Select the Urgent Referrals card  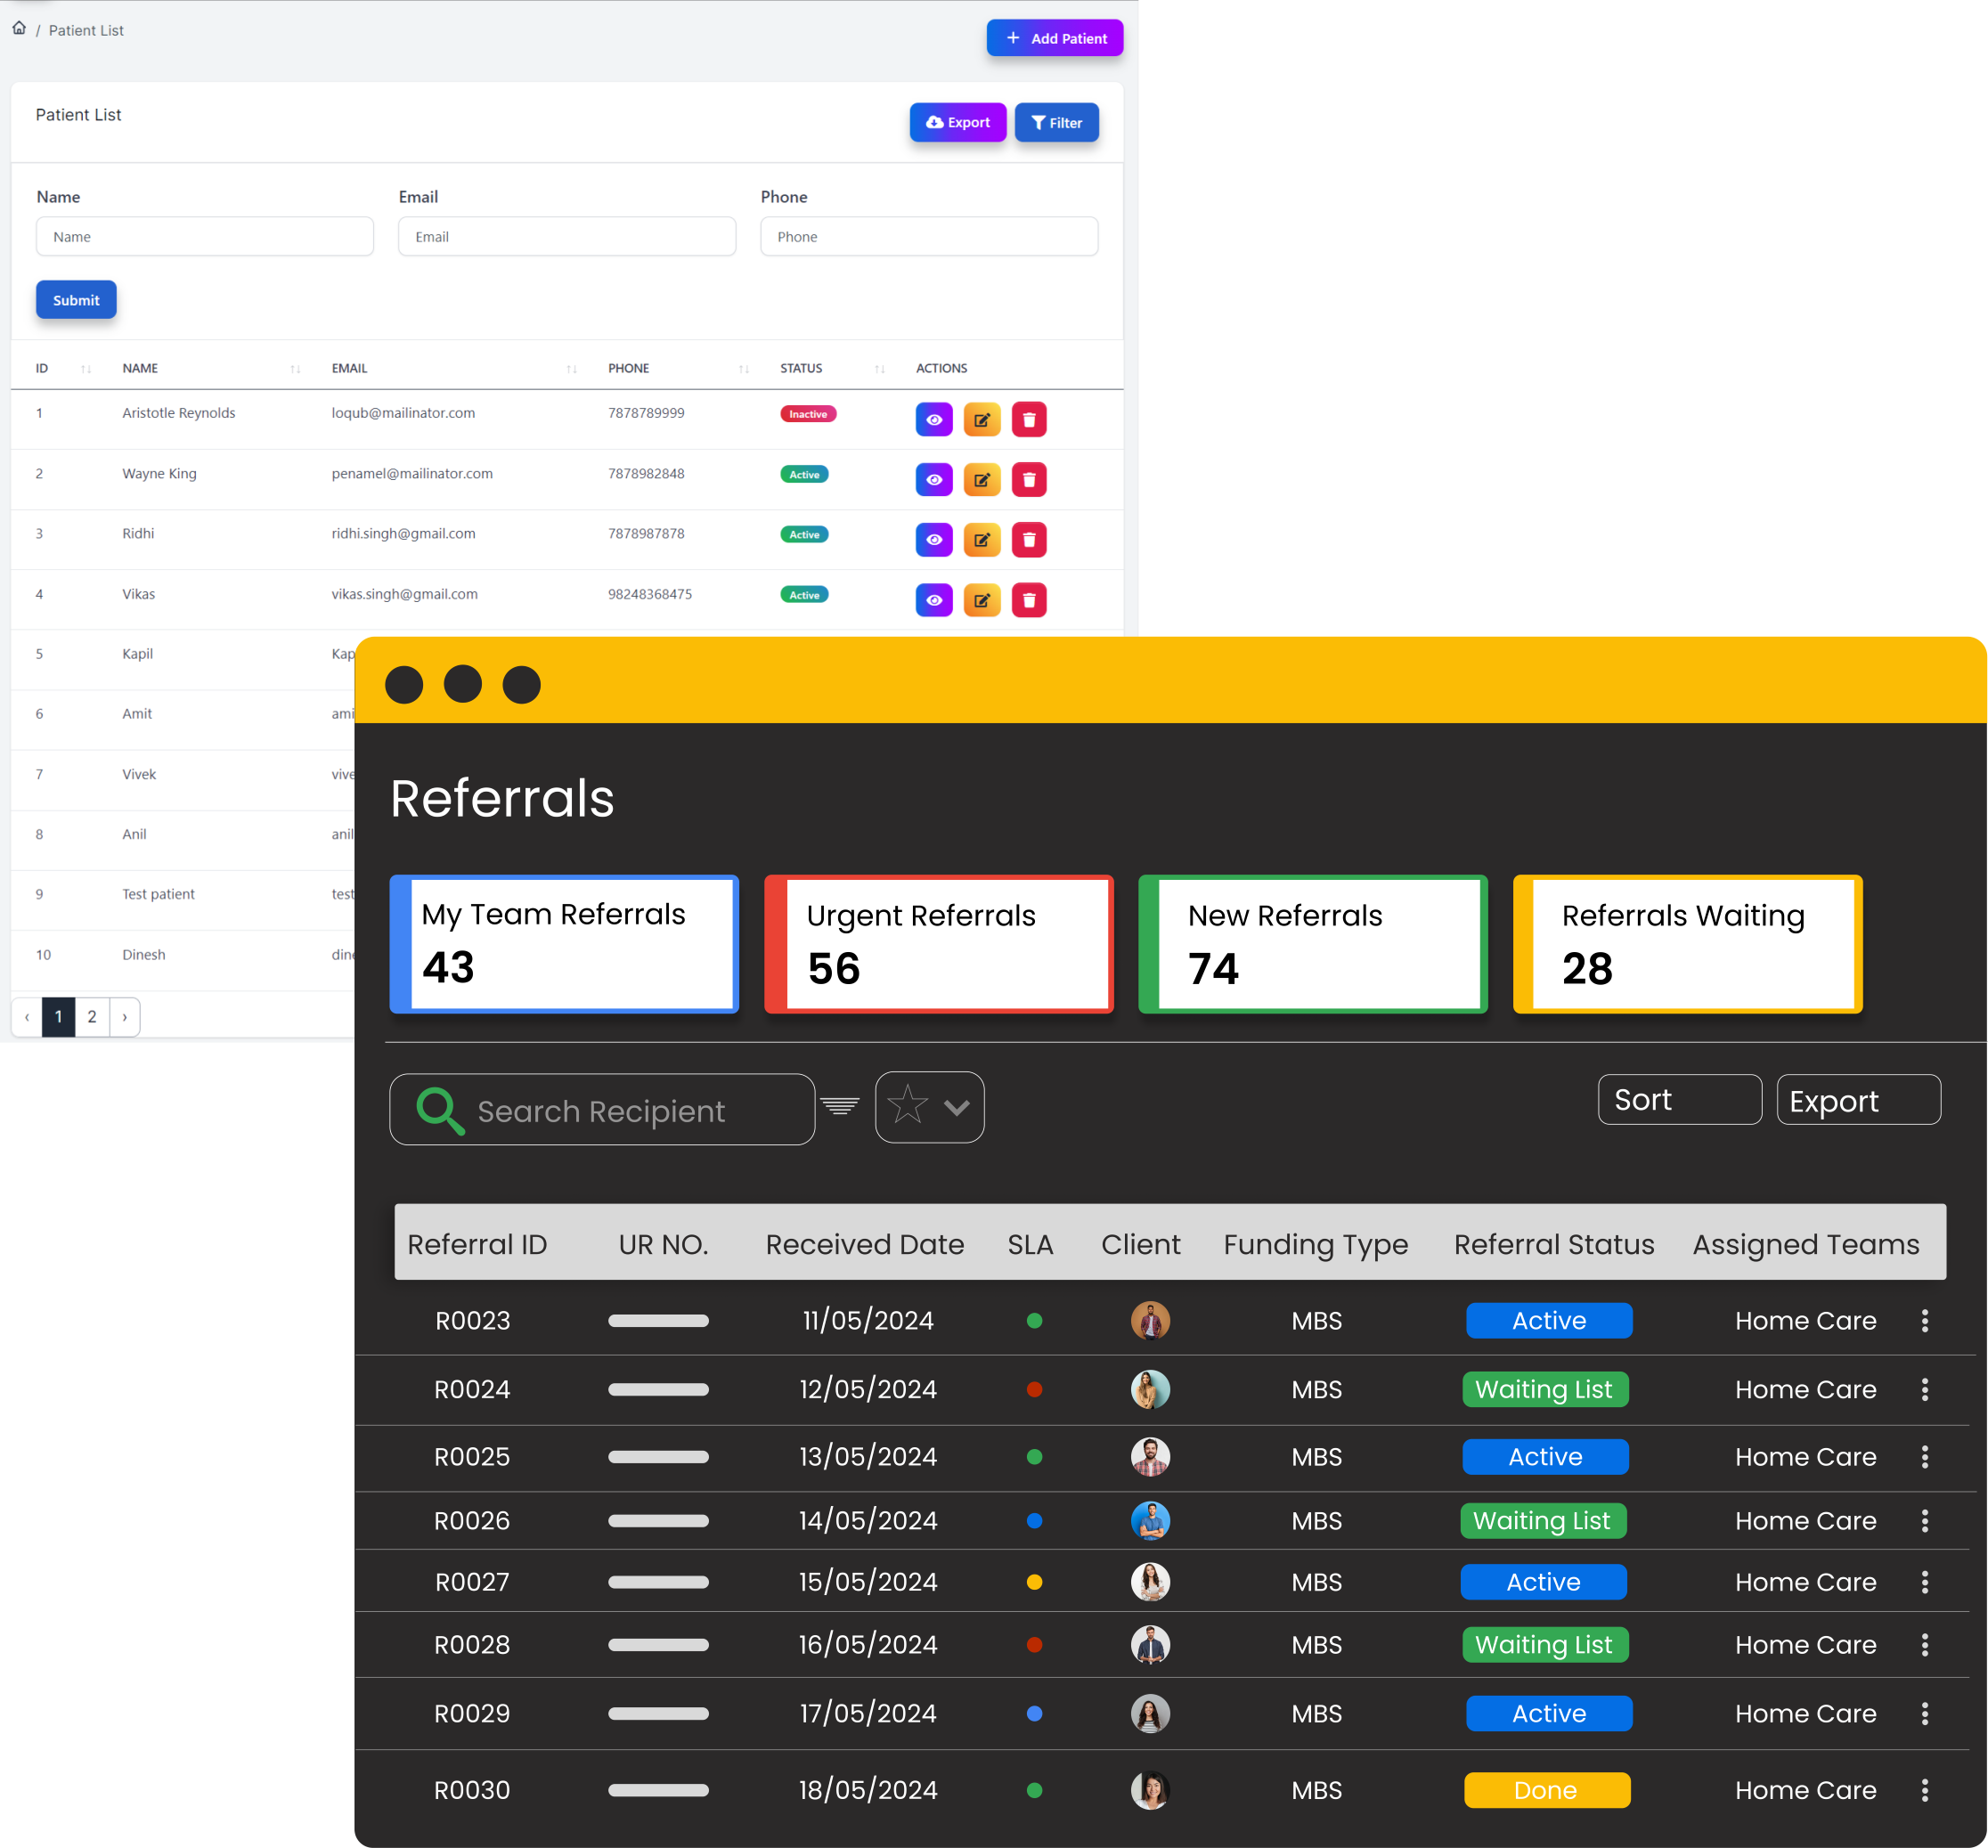coord(938,944)
